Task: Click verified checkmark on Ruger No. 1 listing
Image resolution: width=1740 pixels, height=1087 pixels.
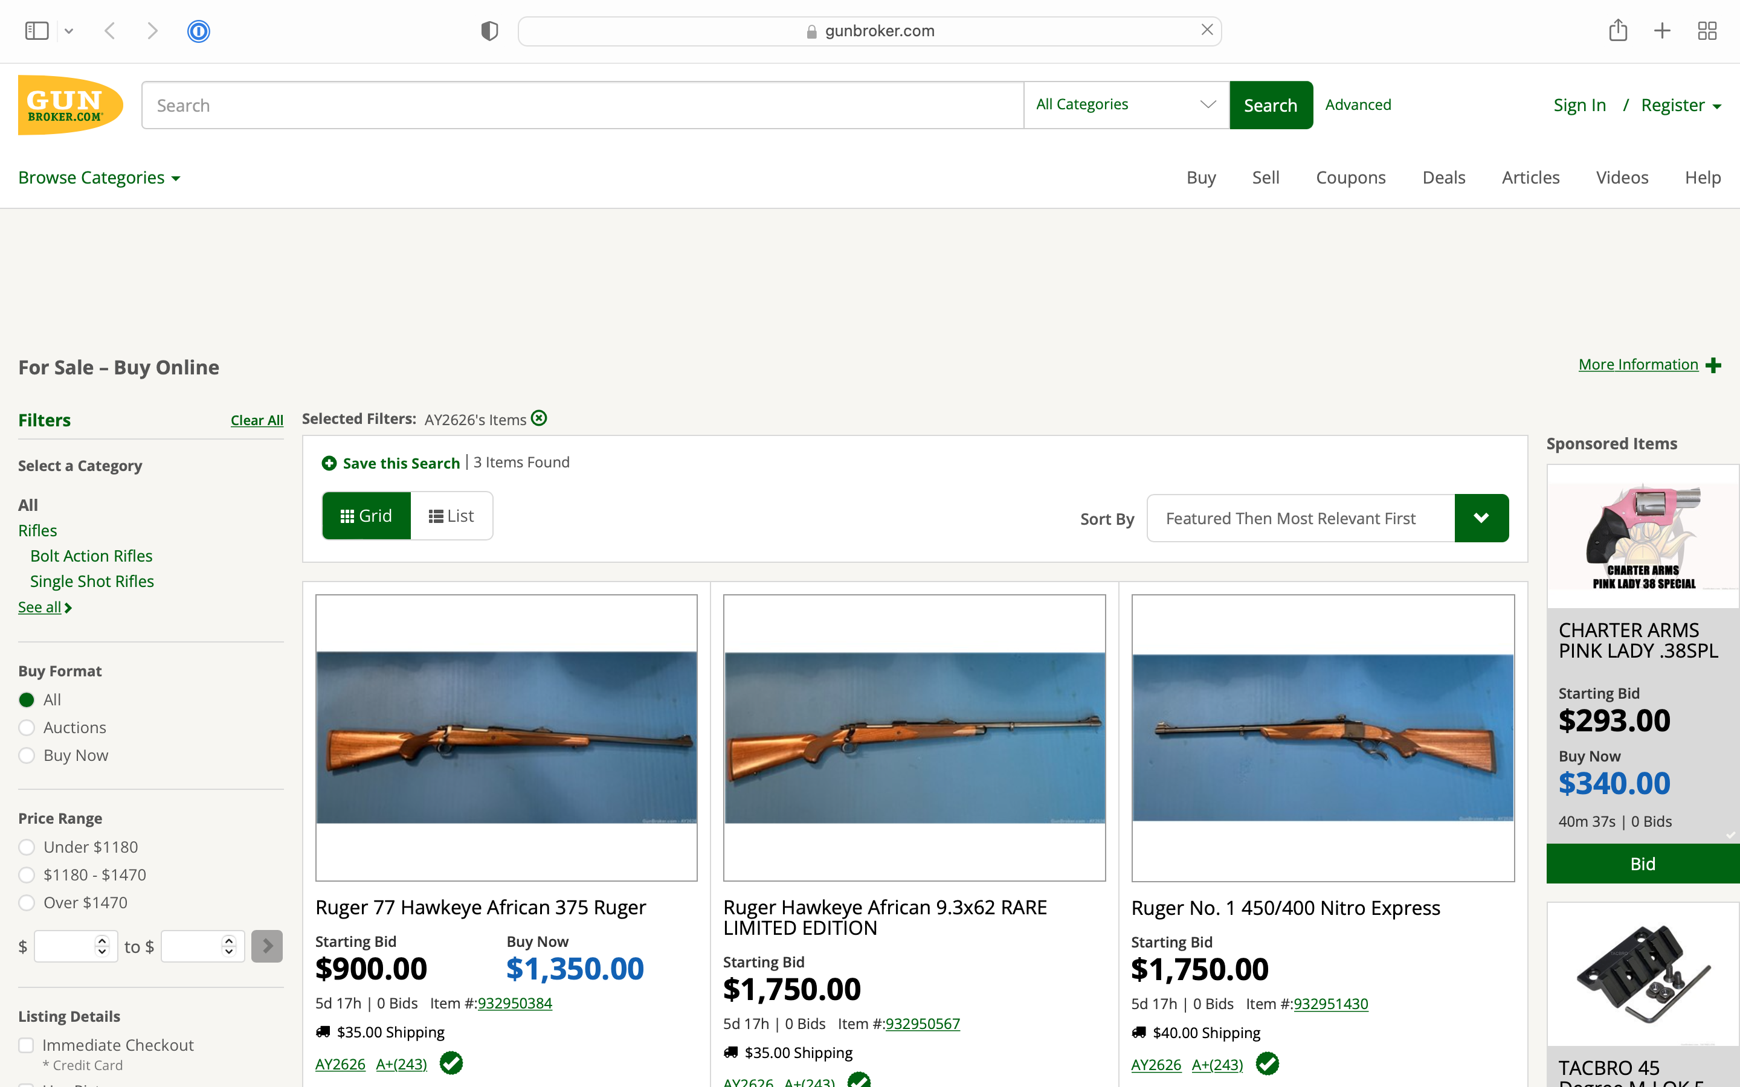Action: [1267, 1064]
